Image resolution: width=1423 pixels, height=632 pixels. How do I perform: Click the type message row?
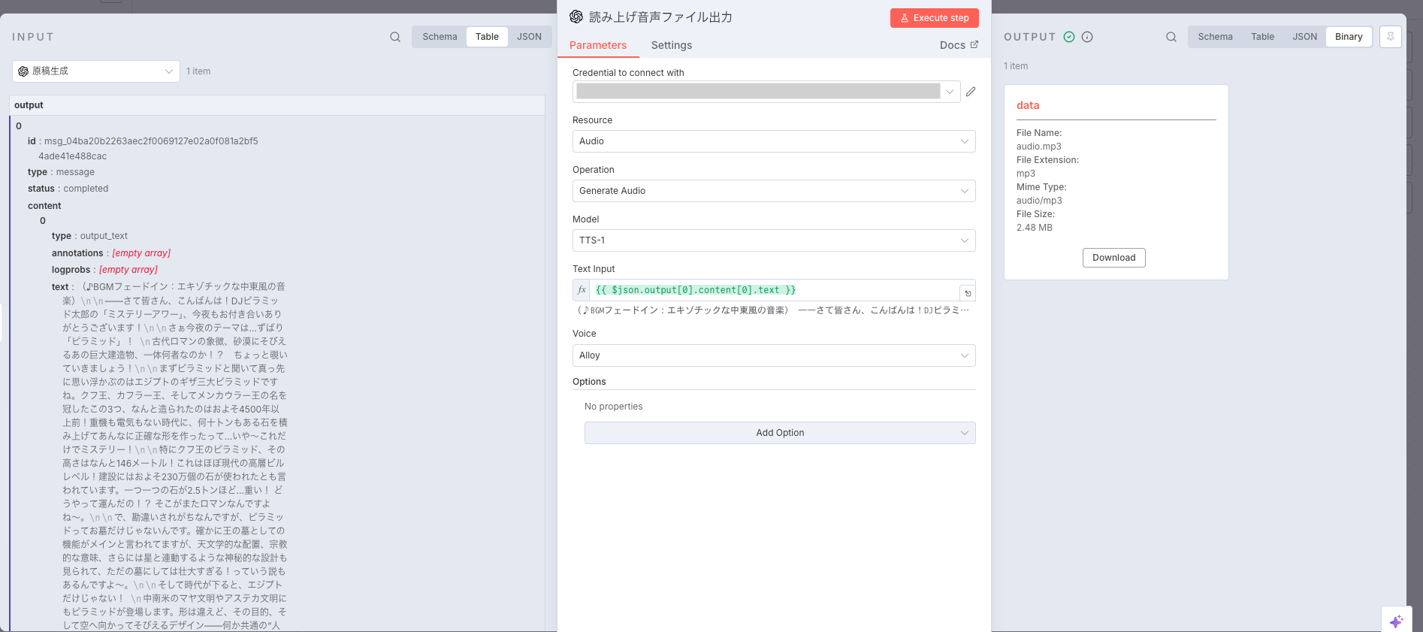(x=61, y=172)
